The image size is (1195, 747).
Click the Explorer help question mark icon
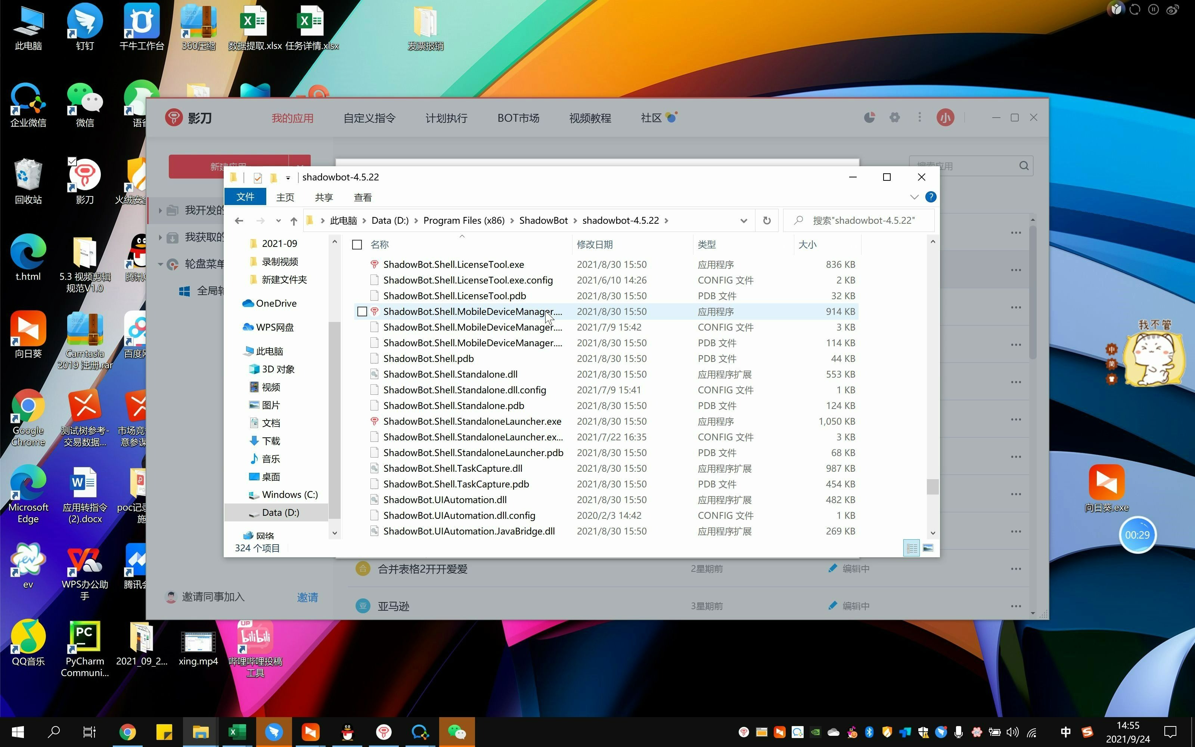point(930,197)
